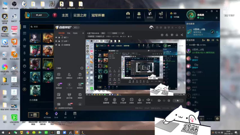Click the red alert icon beside PLAY

[x=55, y=15]
